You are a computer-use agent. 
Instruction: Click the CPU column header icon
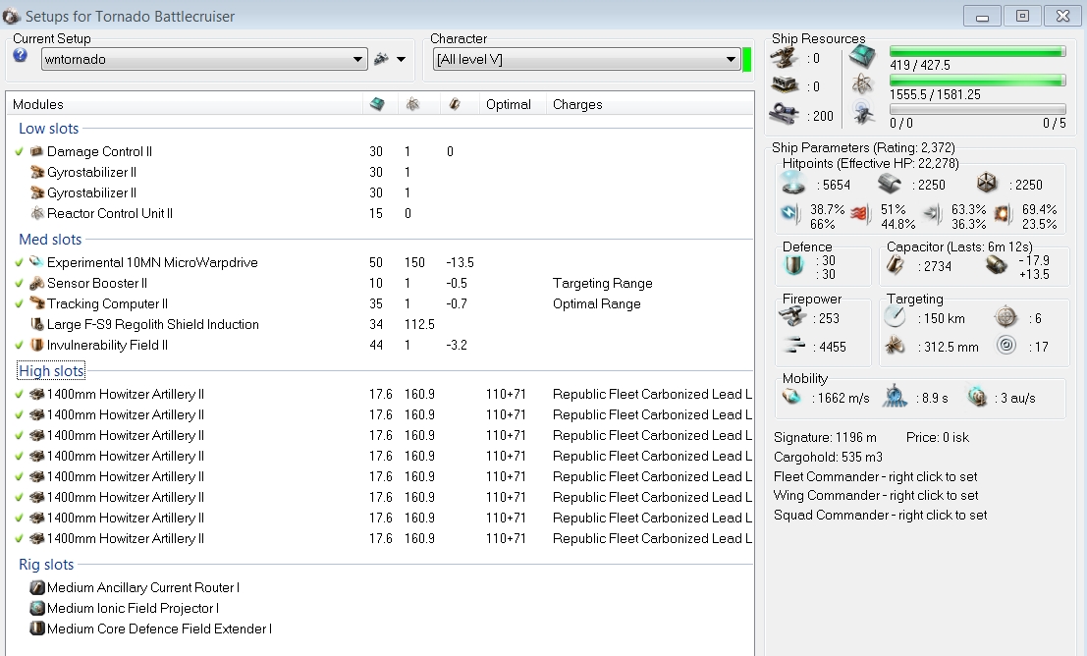click(x=377, y=104)
